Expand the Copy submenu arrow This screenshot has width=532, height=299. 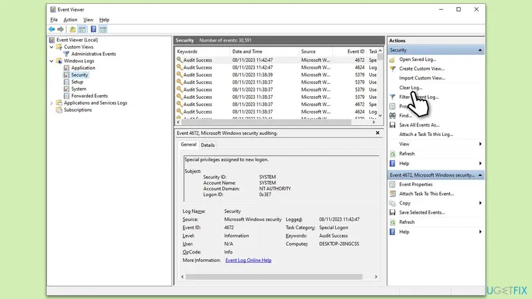tap(480, 203)
